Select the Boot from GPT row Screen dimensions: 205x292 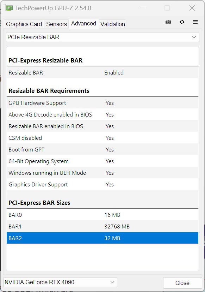(x=103, y=150)
